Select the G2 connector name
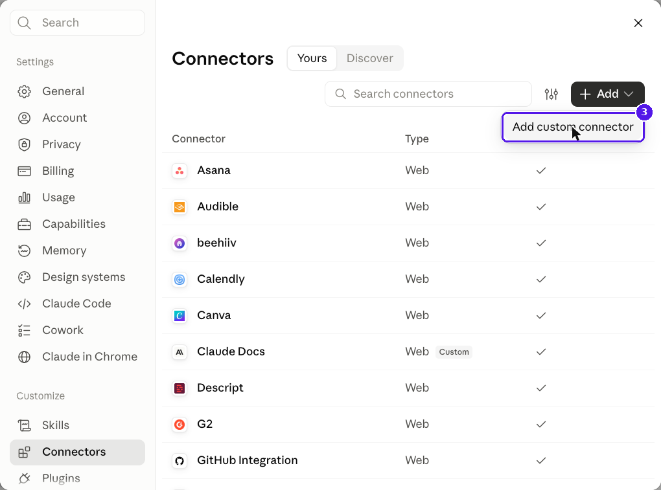Screen dimensions: 661x490 click(205, 424)
